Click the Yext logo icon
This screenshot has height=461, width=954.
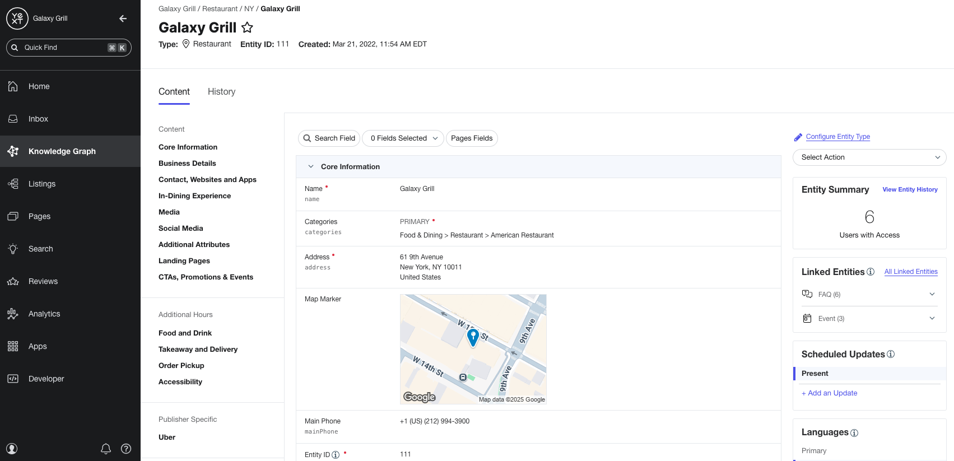(x=17, y=18)
